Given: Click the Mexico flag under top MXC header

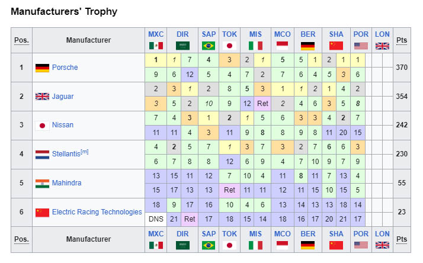Looking at the screenshot, I should click(x=156, y=46).
